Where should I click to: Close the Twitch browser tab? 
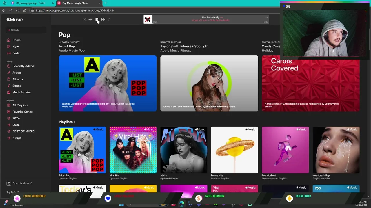53,3
